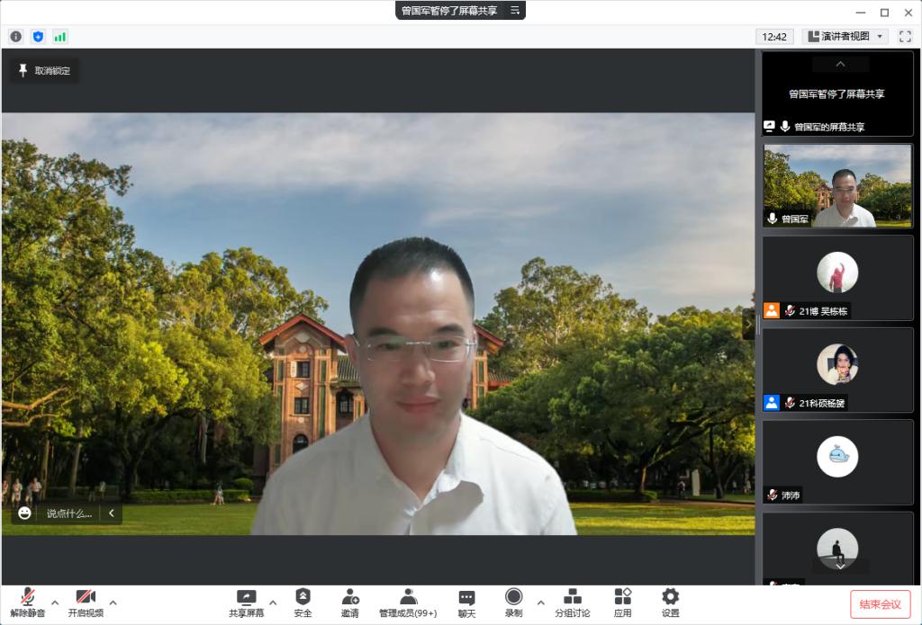Open the 设置 settings gear
The width and height of the screenshot is (922, 625).
(x=670, y=603)
